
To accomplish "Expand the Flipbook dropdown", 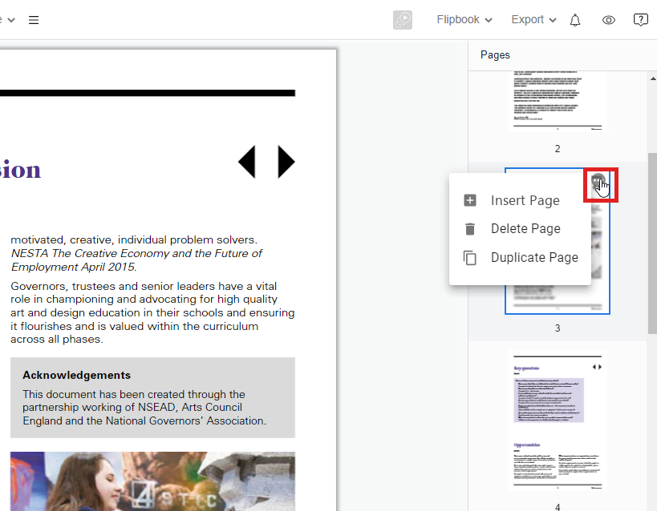I will [x=464, y=20].
